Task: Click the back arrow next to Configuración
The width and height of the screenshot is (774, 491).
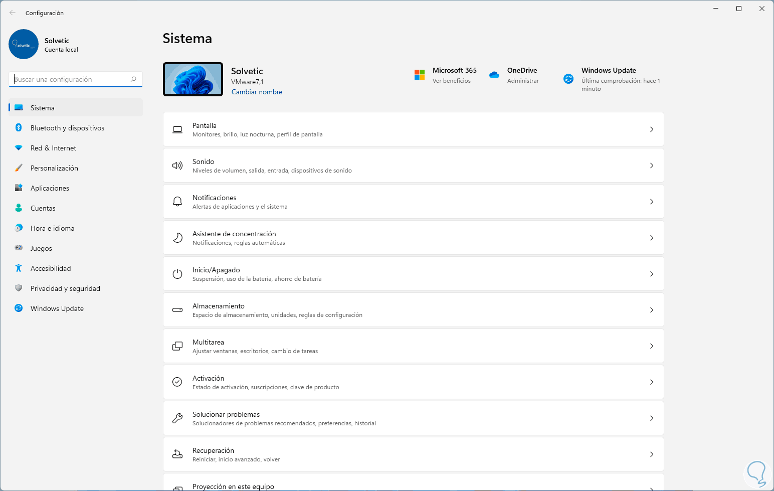Action: [13, 13]
